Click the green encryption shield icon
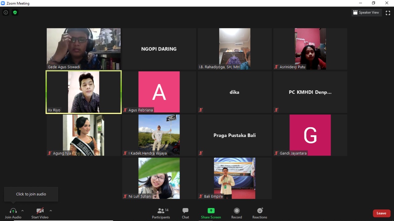 (x=15, y=13)
